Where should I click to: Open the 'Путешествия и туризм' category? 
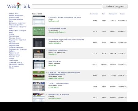pyautogui.click(x=18, y=49)
